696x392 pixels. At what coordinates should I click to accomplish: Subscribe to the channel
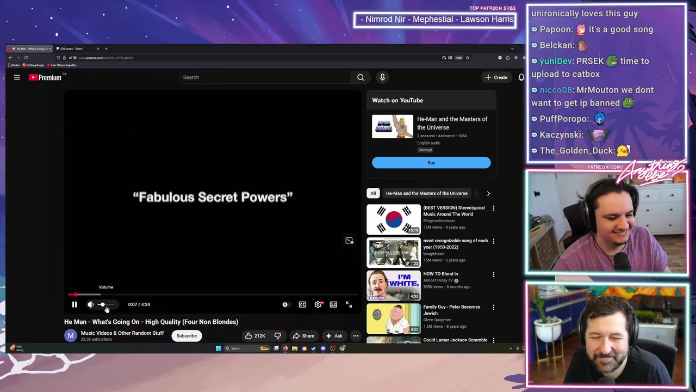(187, 336)
